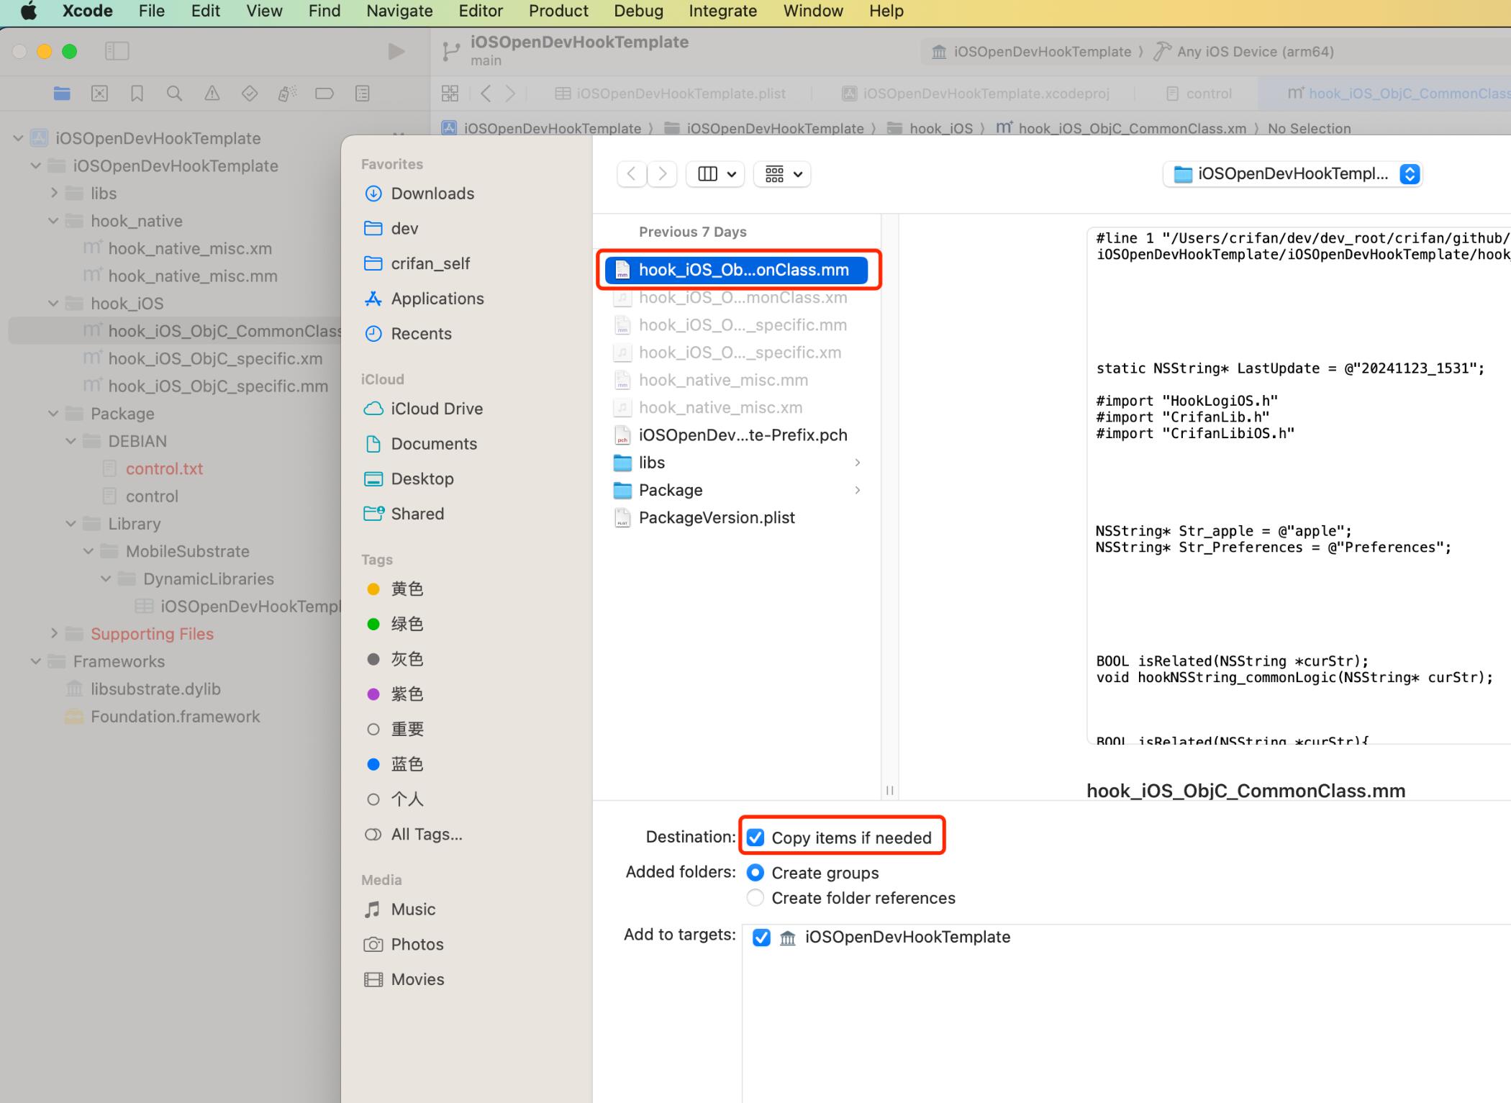Open the Test navigator diamond icon
The image size is (1511, 1103).
pos(249,94)
